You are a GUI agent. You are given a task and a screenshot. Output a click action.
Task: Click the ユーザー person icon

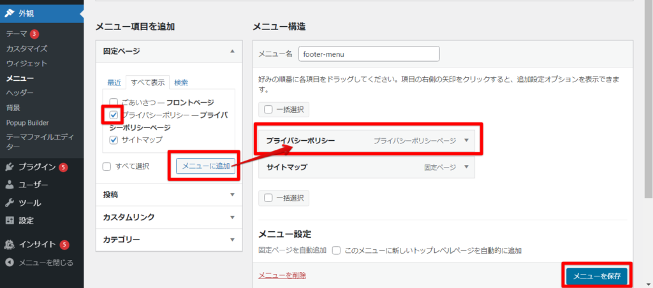[x=9, y=185]
